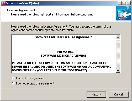Maximize the setup wizard window
132x101 pixels.
pyautogui.click(x=124, y=3)
